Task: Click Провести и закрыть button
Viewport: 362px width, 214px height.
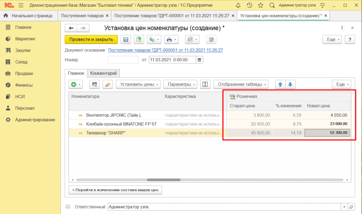Action: 91,40
